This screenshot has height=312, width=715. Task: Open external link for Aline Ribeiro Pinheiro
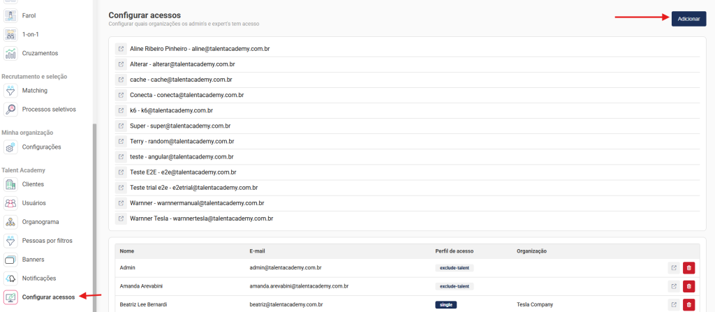coord(121,49)
